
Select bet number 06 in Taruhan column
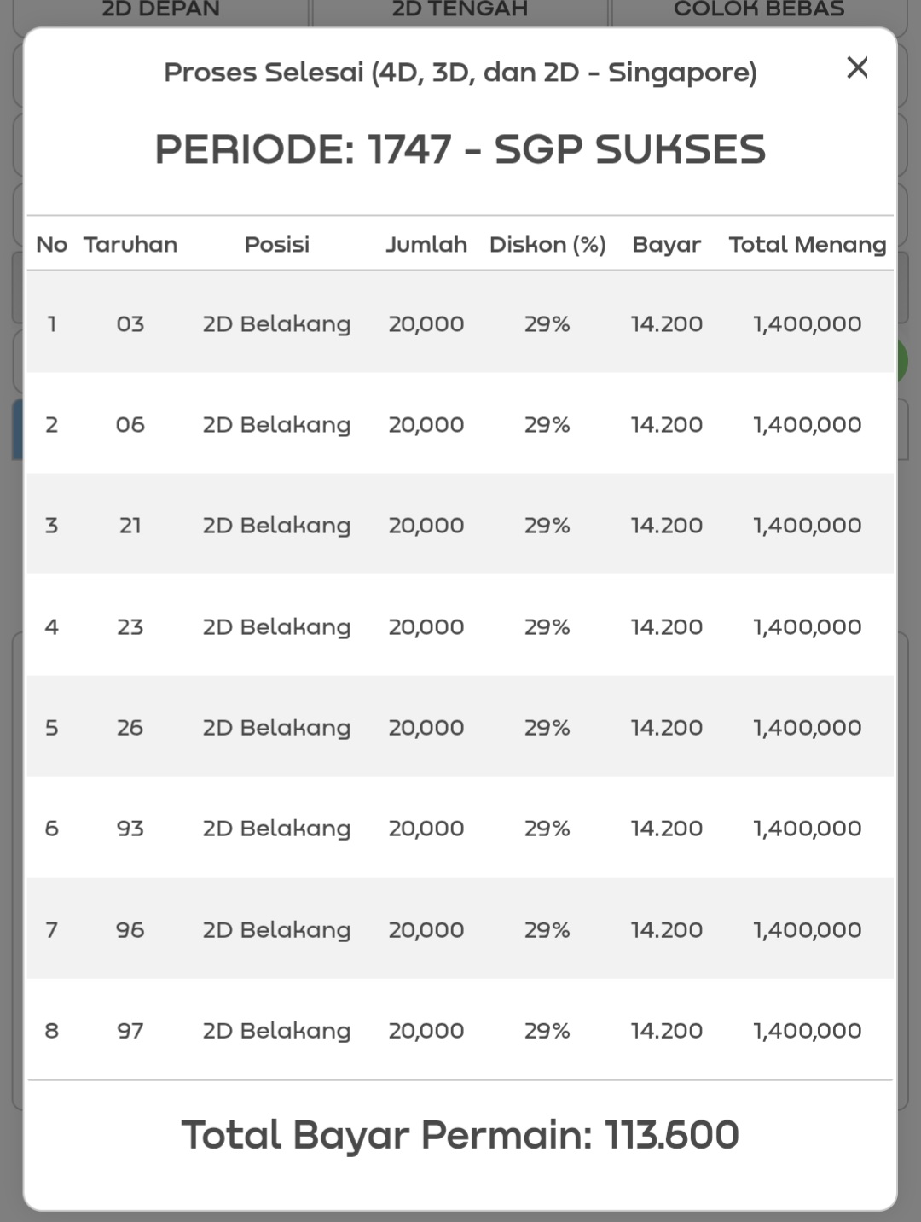coord(130,425)
